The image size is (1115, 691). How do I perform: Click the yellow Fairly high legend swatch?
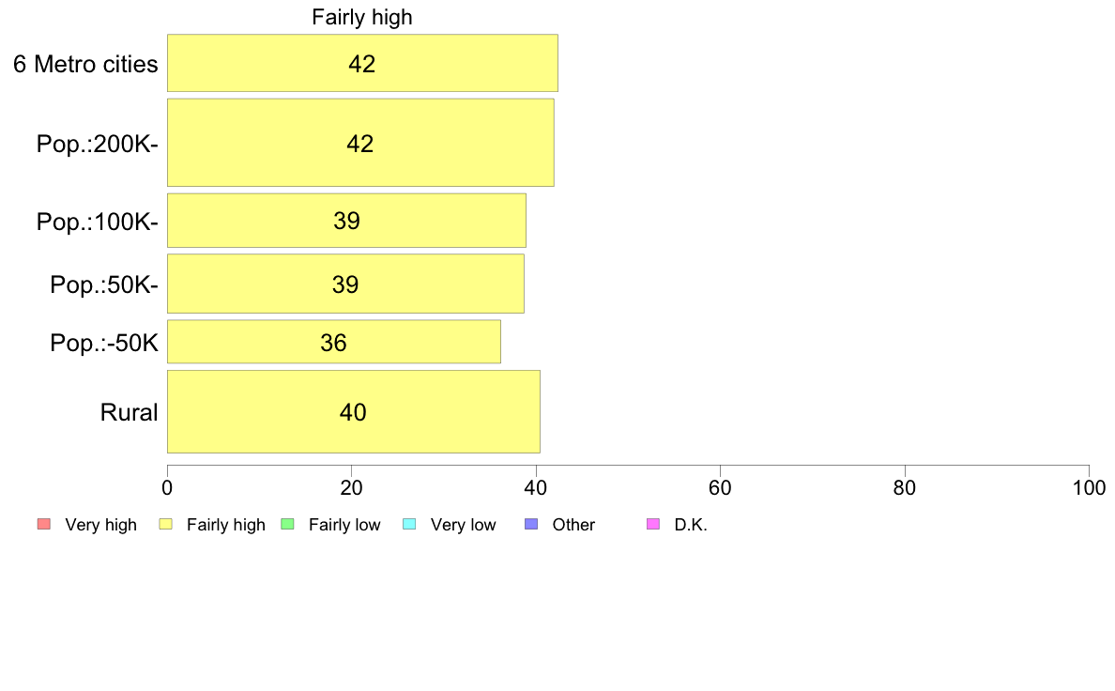click(166, 525)
